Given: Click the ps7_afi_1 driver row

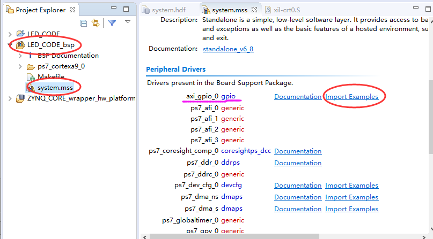Looking at the screenshot, I should (217, 119).
